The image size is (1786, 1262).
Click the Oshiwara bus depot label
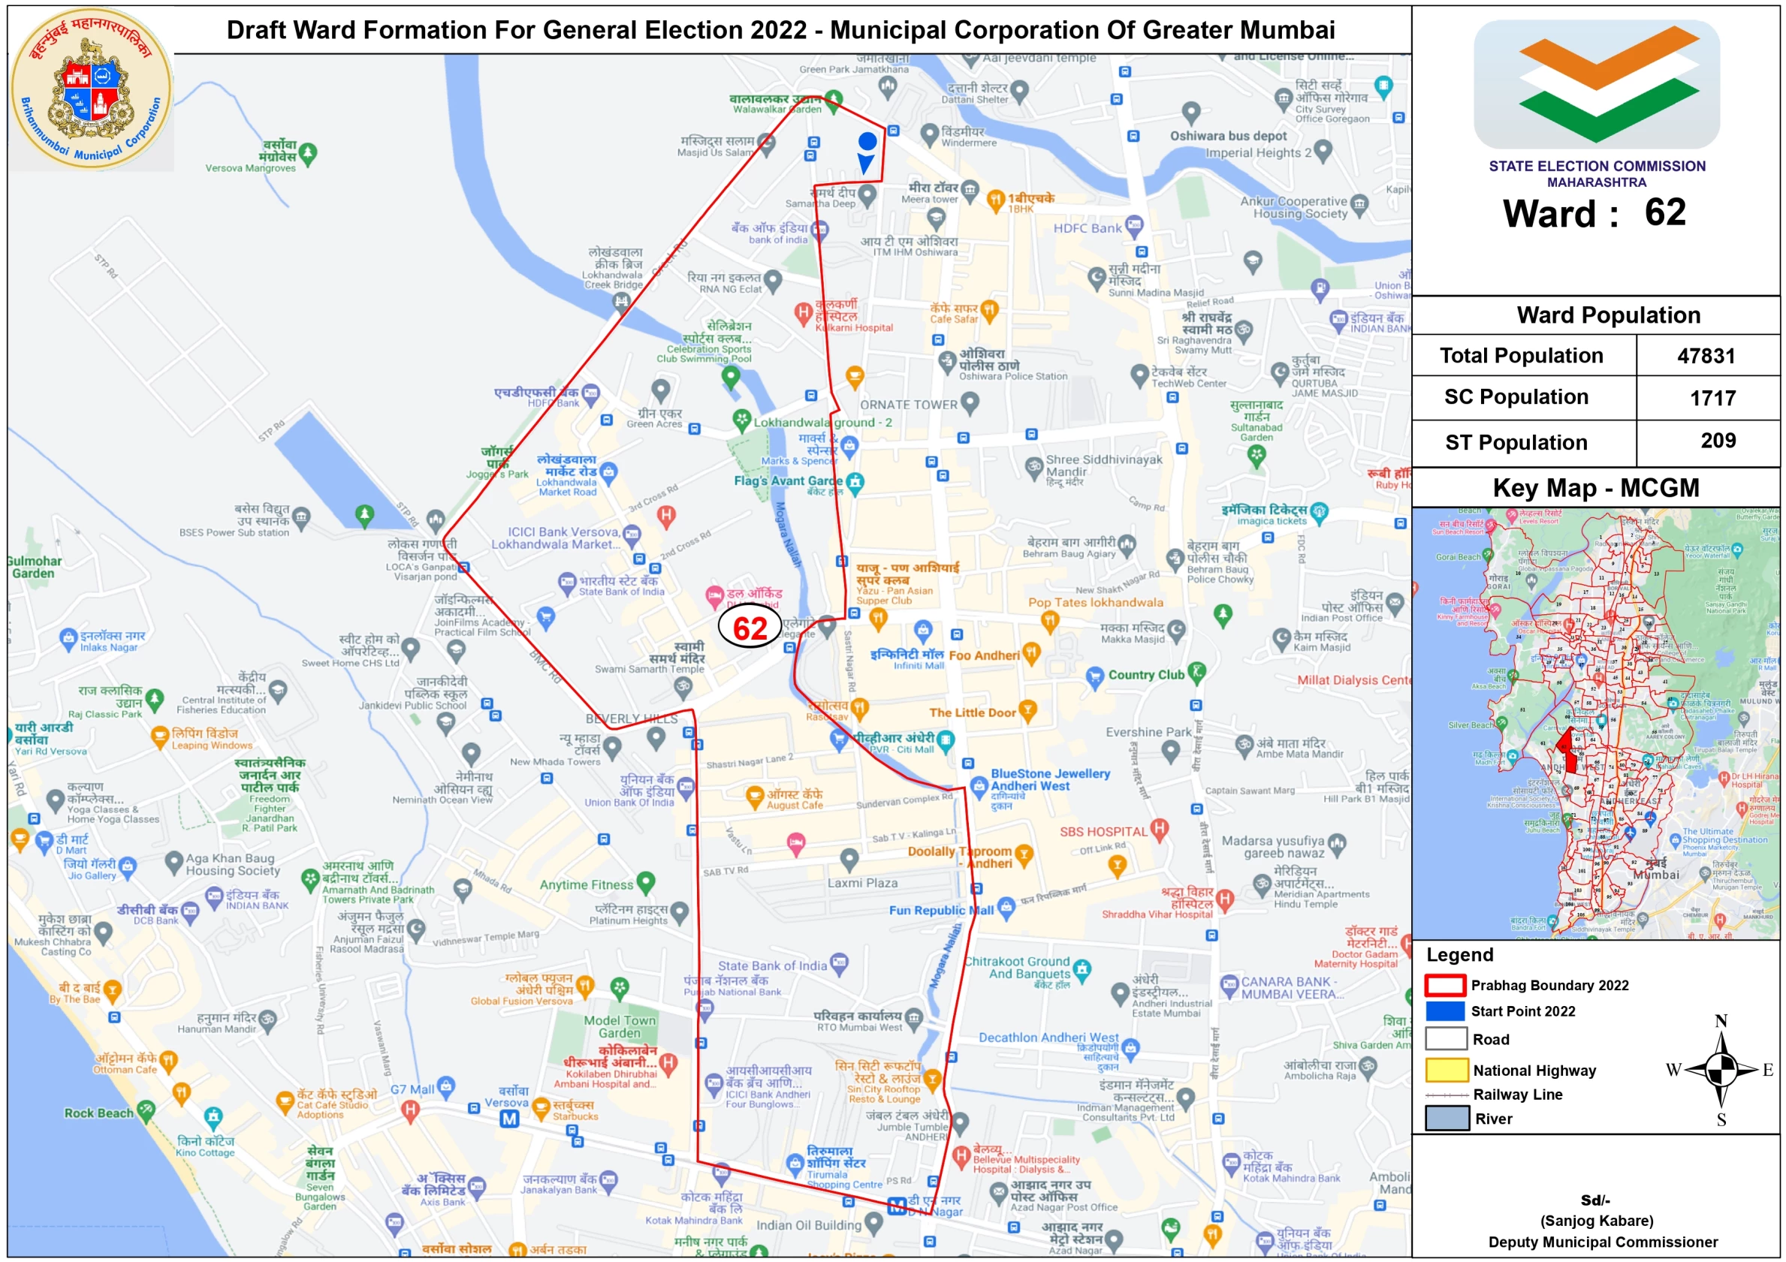pos(1227,136)
